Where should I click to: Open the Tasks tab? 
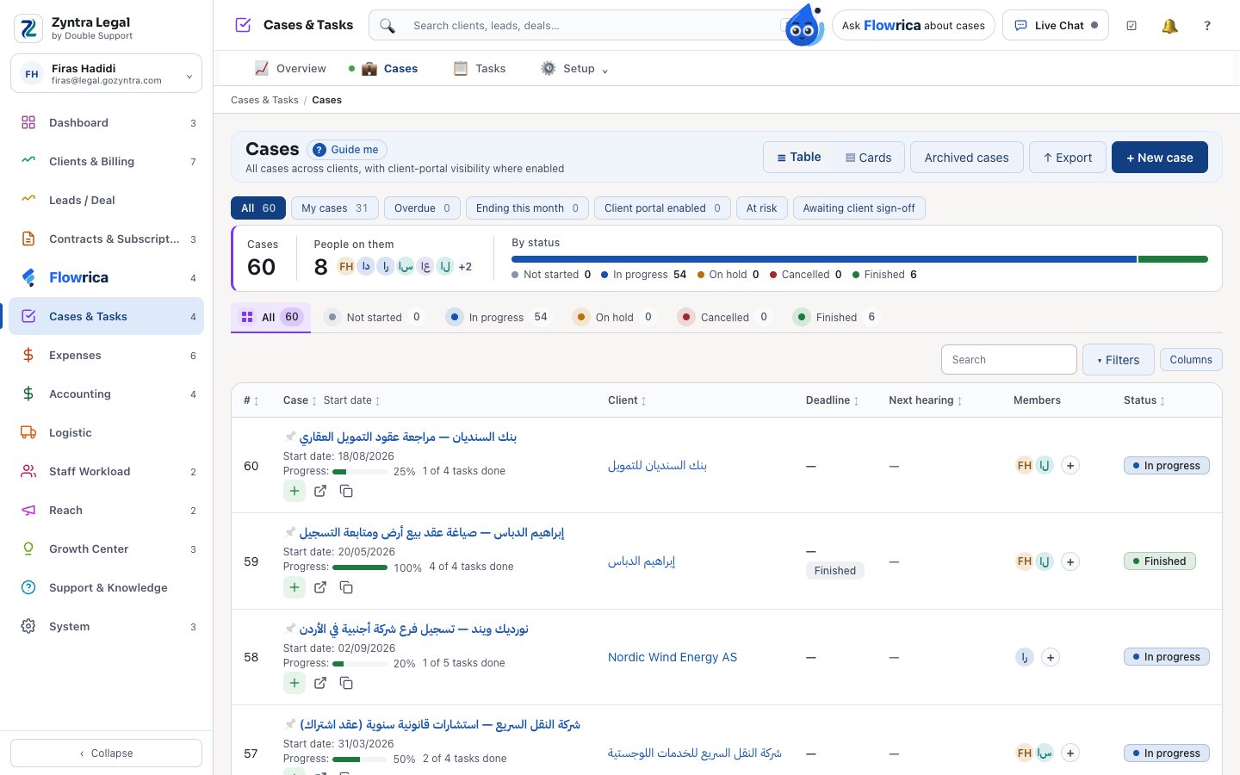[x=480, y=69]
